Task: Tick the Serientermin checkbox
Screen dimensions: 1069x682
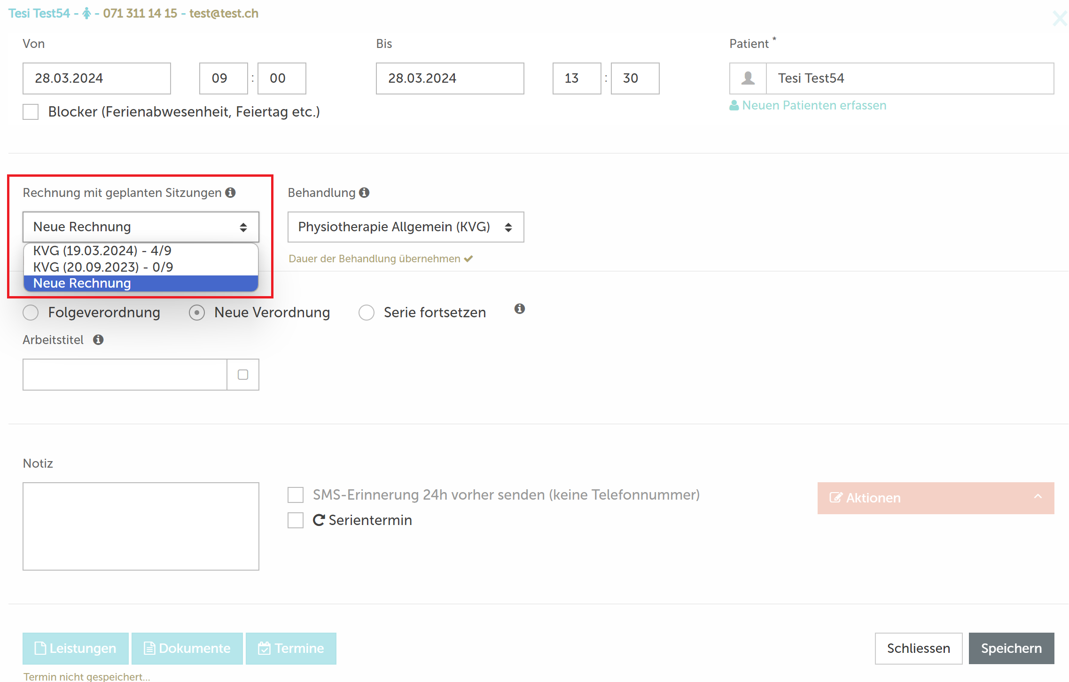Action: (296, 520)
